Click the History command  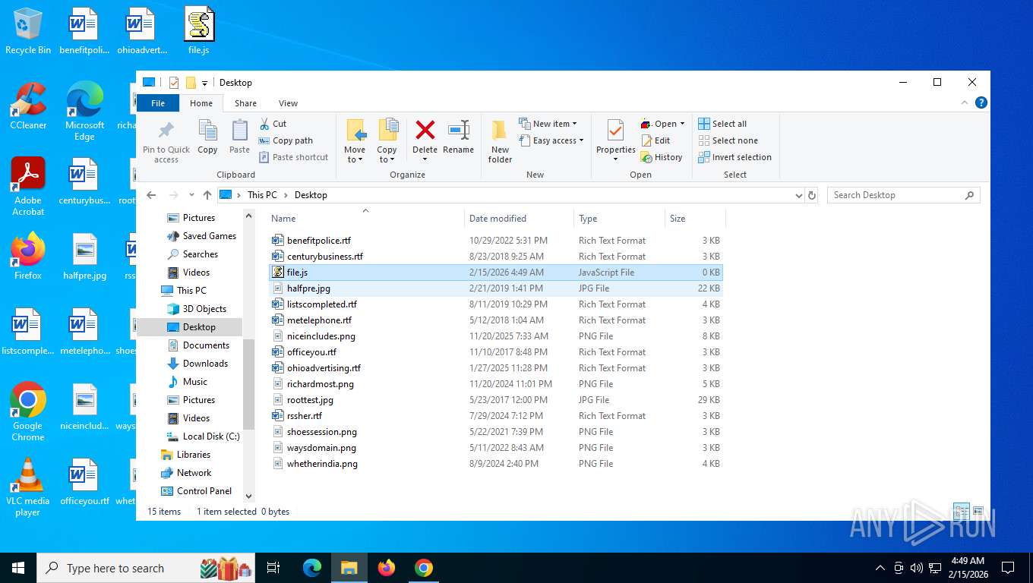coord(662,157)
